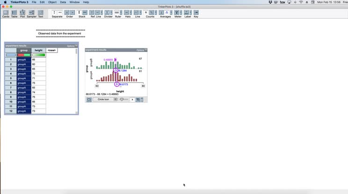Screen dimensions: 348x194
Task: Click the vertical Separate icon
Action: point(54,13)
